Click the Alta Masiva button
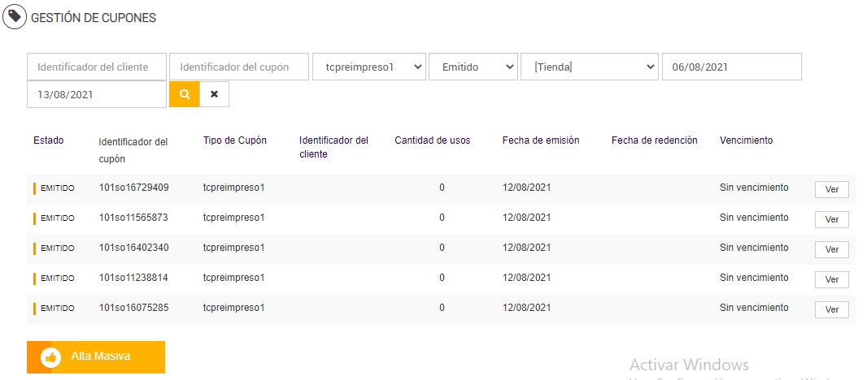 96,356
